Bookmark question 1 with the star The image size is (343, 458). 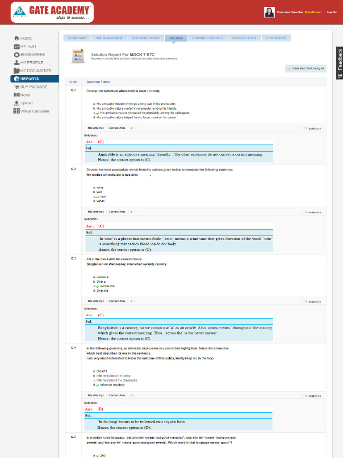306,128
